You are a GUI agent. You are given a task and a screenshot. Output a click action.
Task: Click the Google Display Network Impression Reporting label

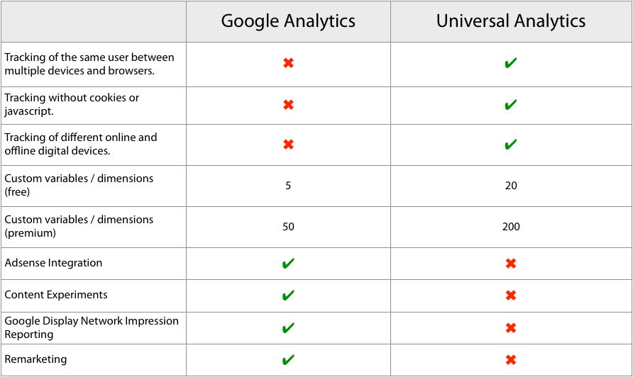(x=92, y=327)
